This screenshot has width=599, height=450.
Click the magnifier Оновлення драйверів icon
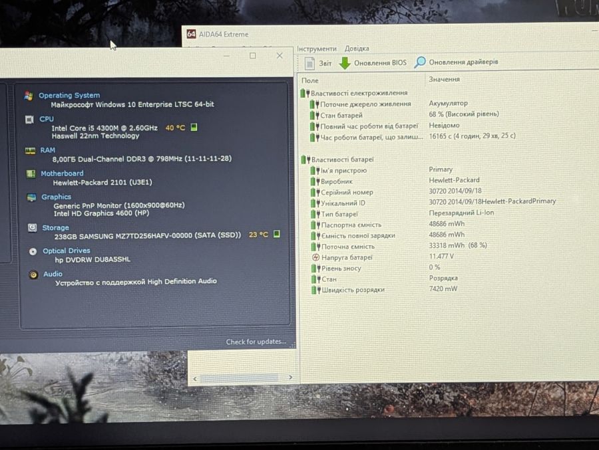click(420, 62)
